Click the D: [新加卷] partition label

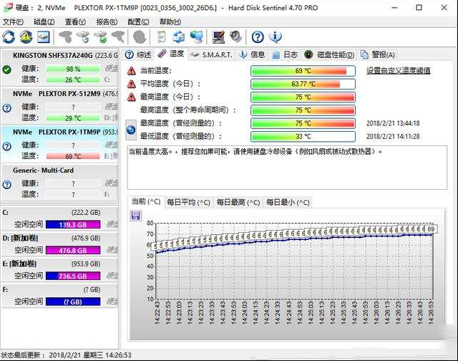(x=20, y=239)
